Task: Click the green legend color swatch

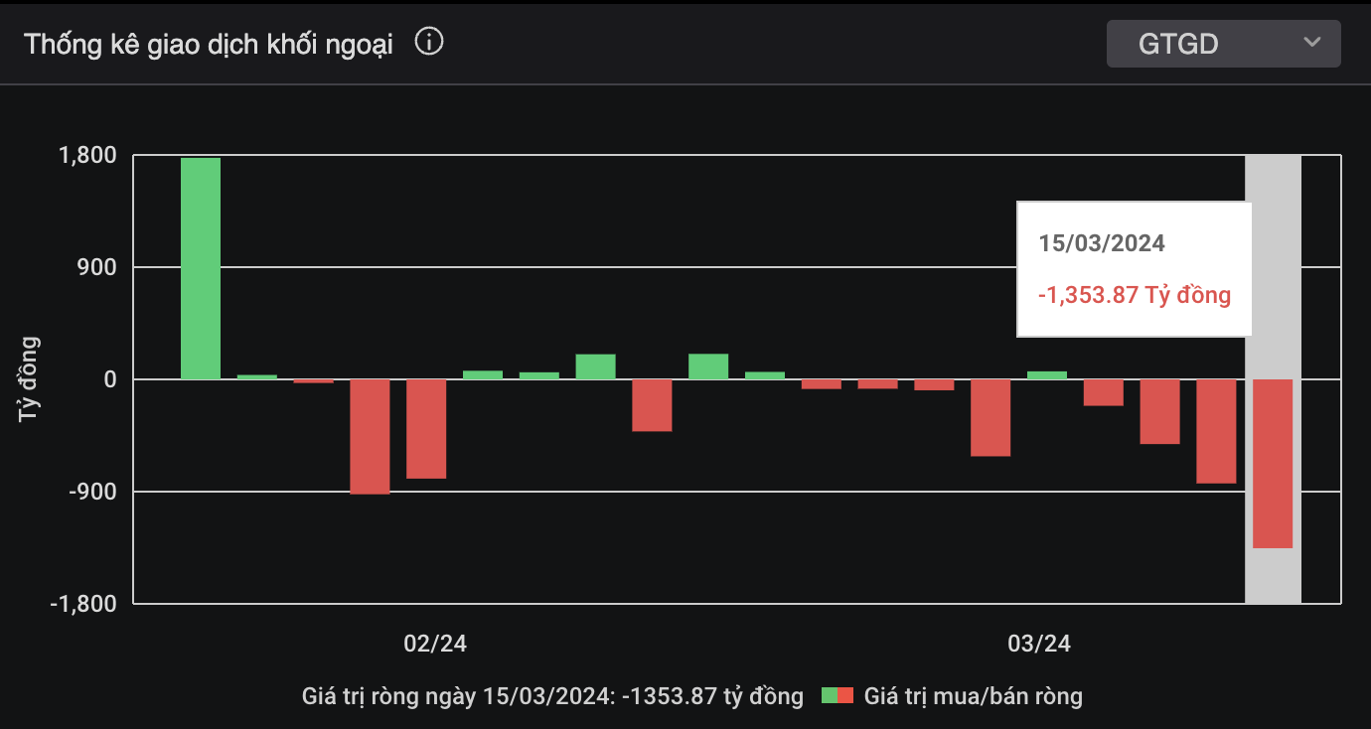Action: 830,696
